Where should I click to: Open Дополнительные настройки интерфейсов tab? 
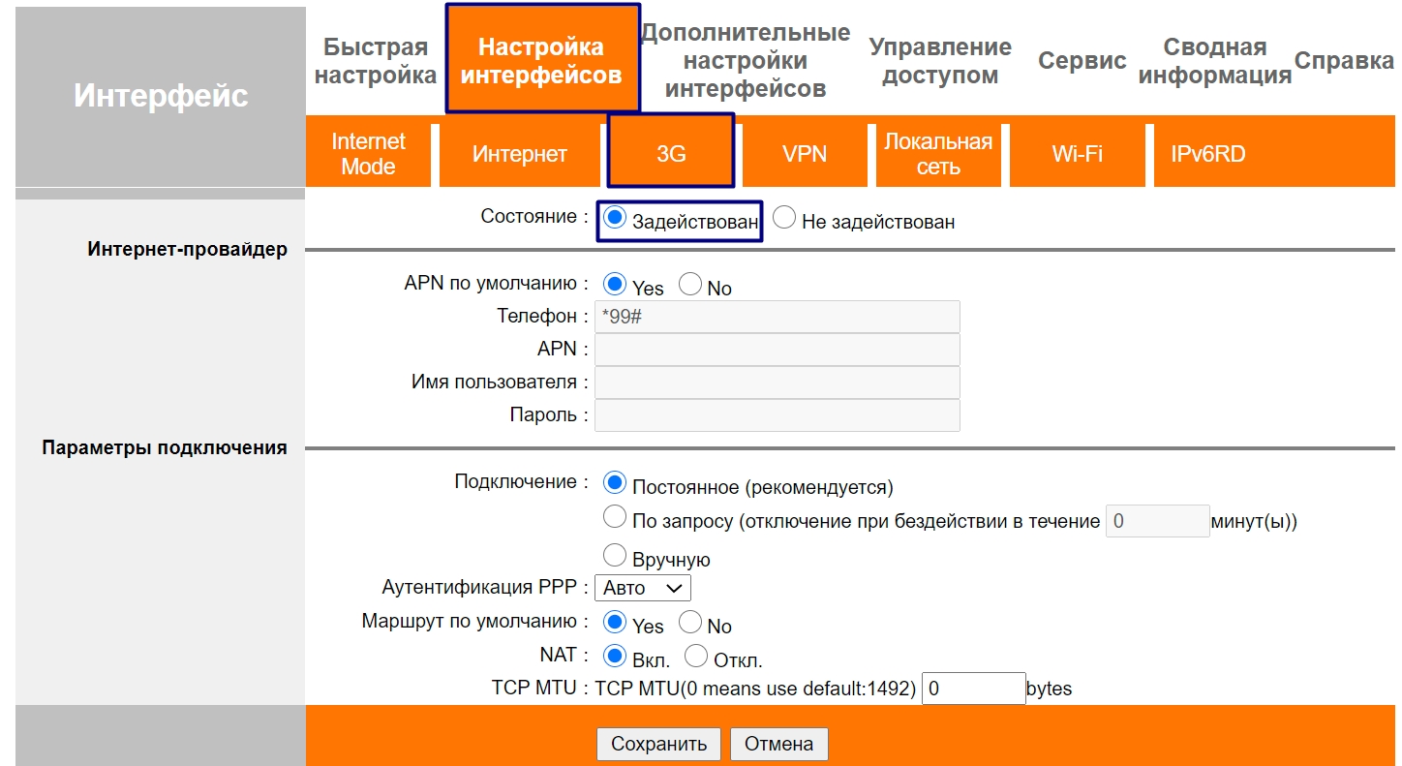(746, 61)
